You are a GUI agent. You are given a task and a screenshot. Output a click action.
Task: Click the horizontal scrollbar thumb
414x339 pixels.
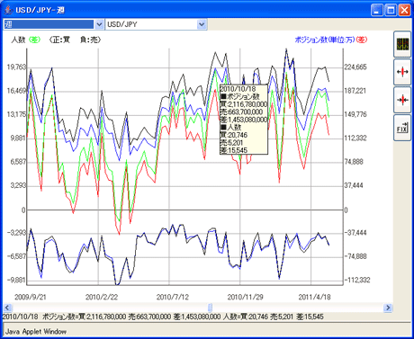click(210, 308)
